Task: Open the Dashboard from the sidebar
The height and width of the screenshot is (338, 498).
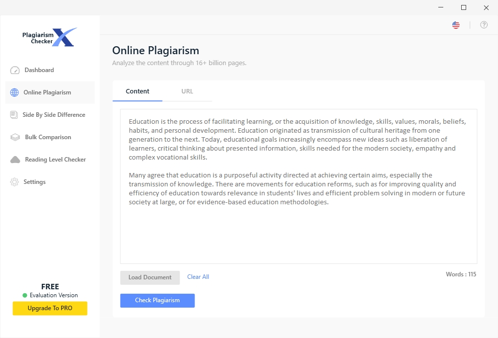Action: [x=39, y=70]
